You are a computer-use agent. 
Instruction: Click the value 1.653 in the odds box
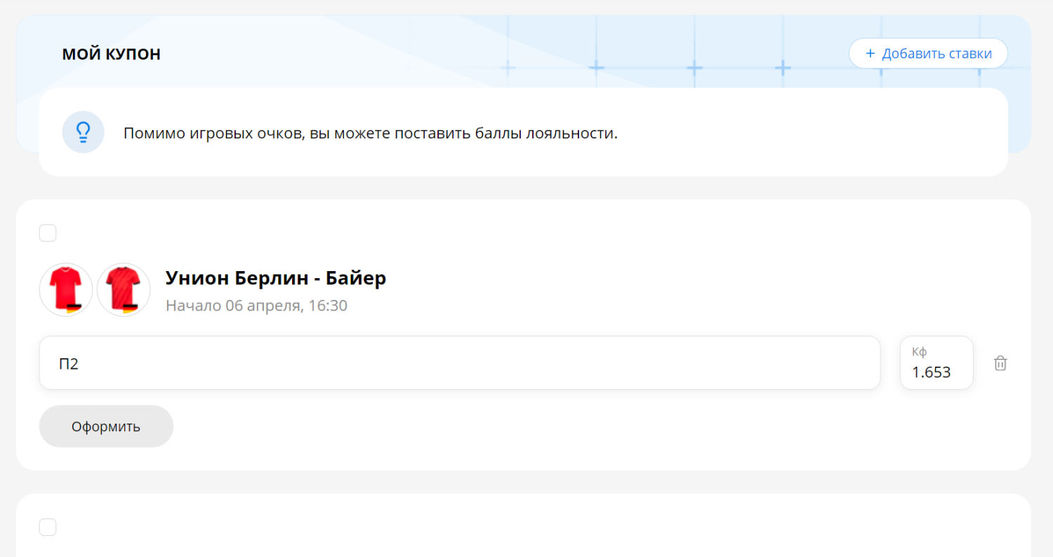tap(931, 372)
